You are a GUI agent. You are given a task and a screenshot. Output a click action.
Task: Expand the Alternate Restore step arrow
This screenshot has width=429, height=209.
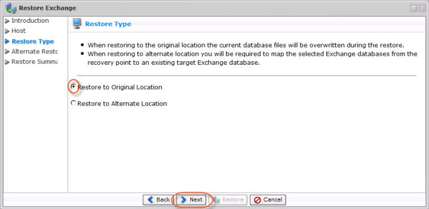point(7,52)
